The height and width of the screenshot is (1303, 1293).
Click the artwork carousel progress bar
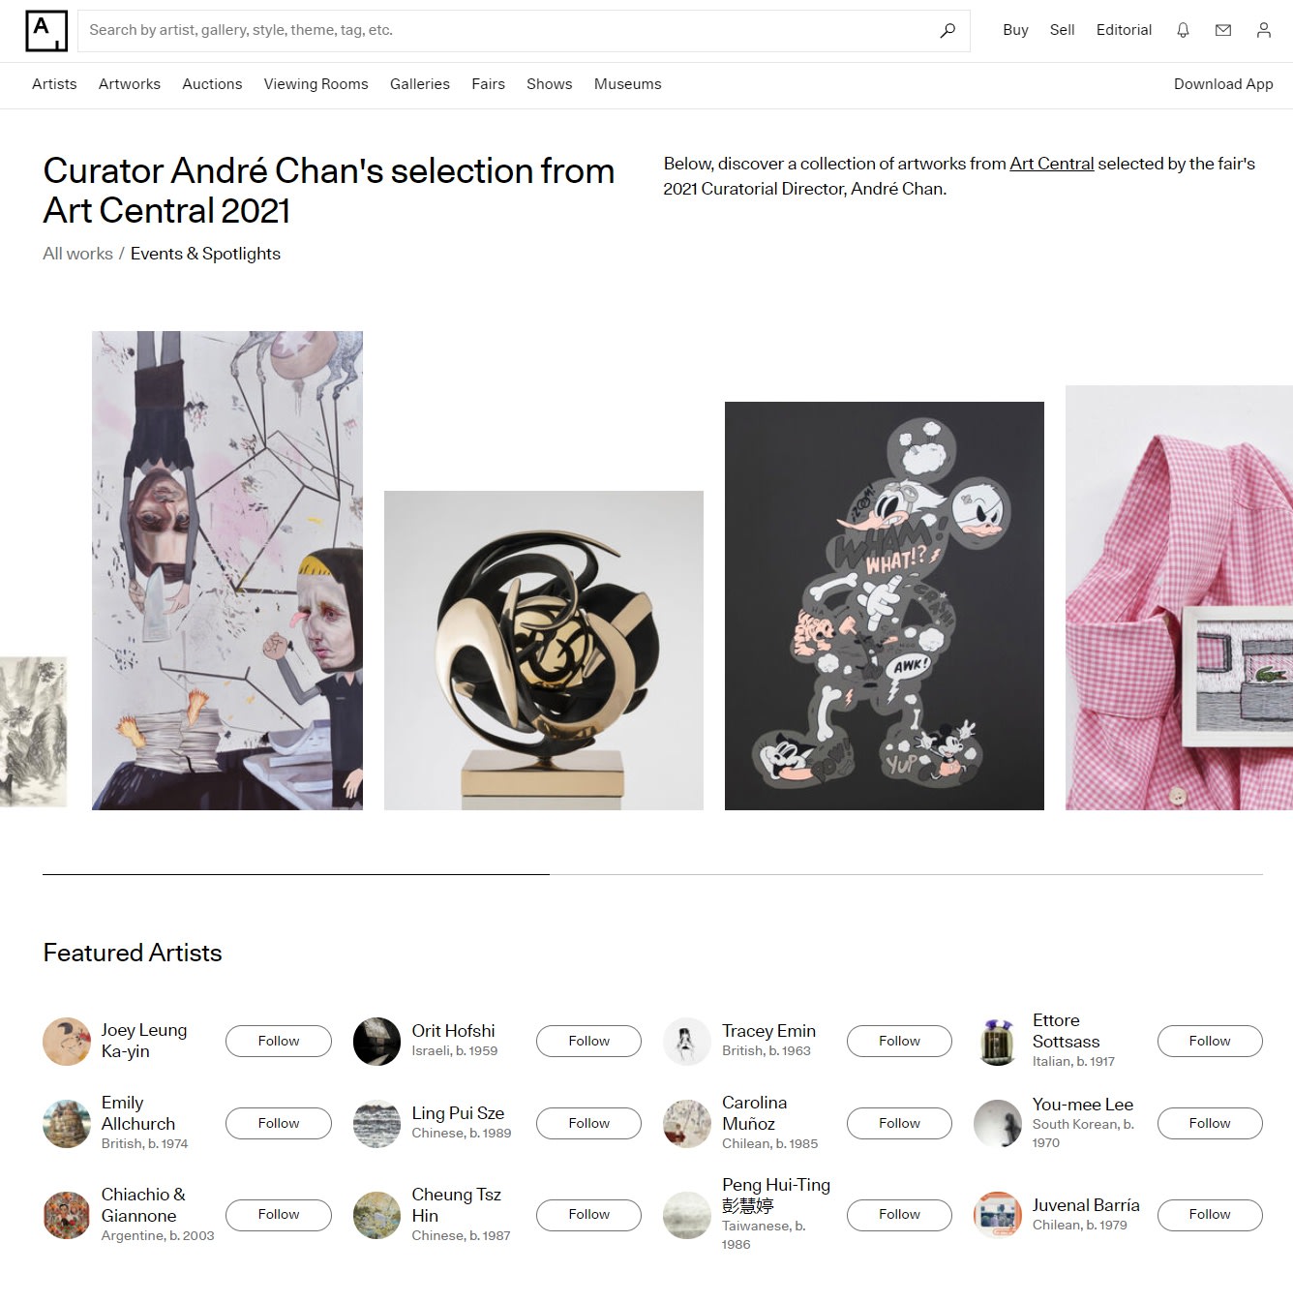(x=652, y=874)
